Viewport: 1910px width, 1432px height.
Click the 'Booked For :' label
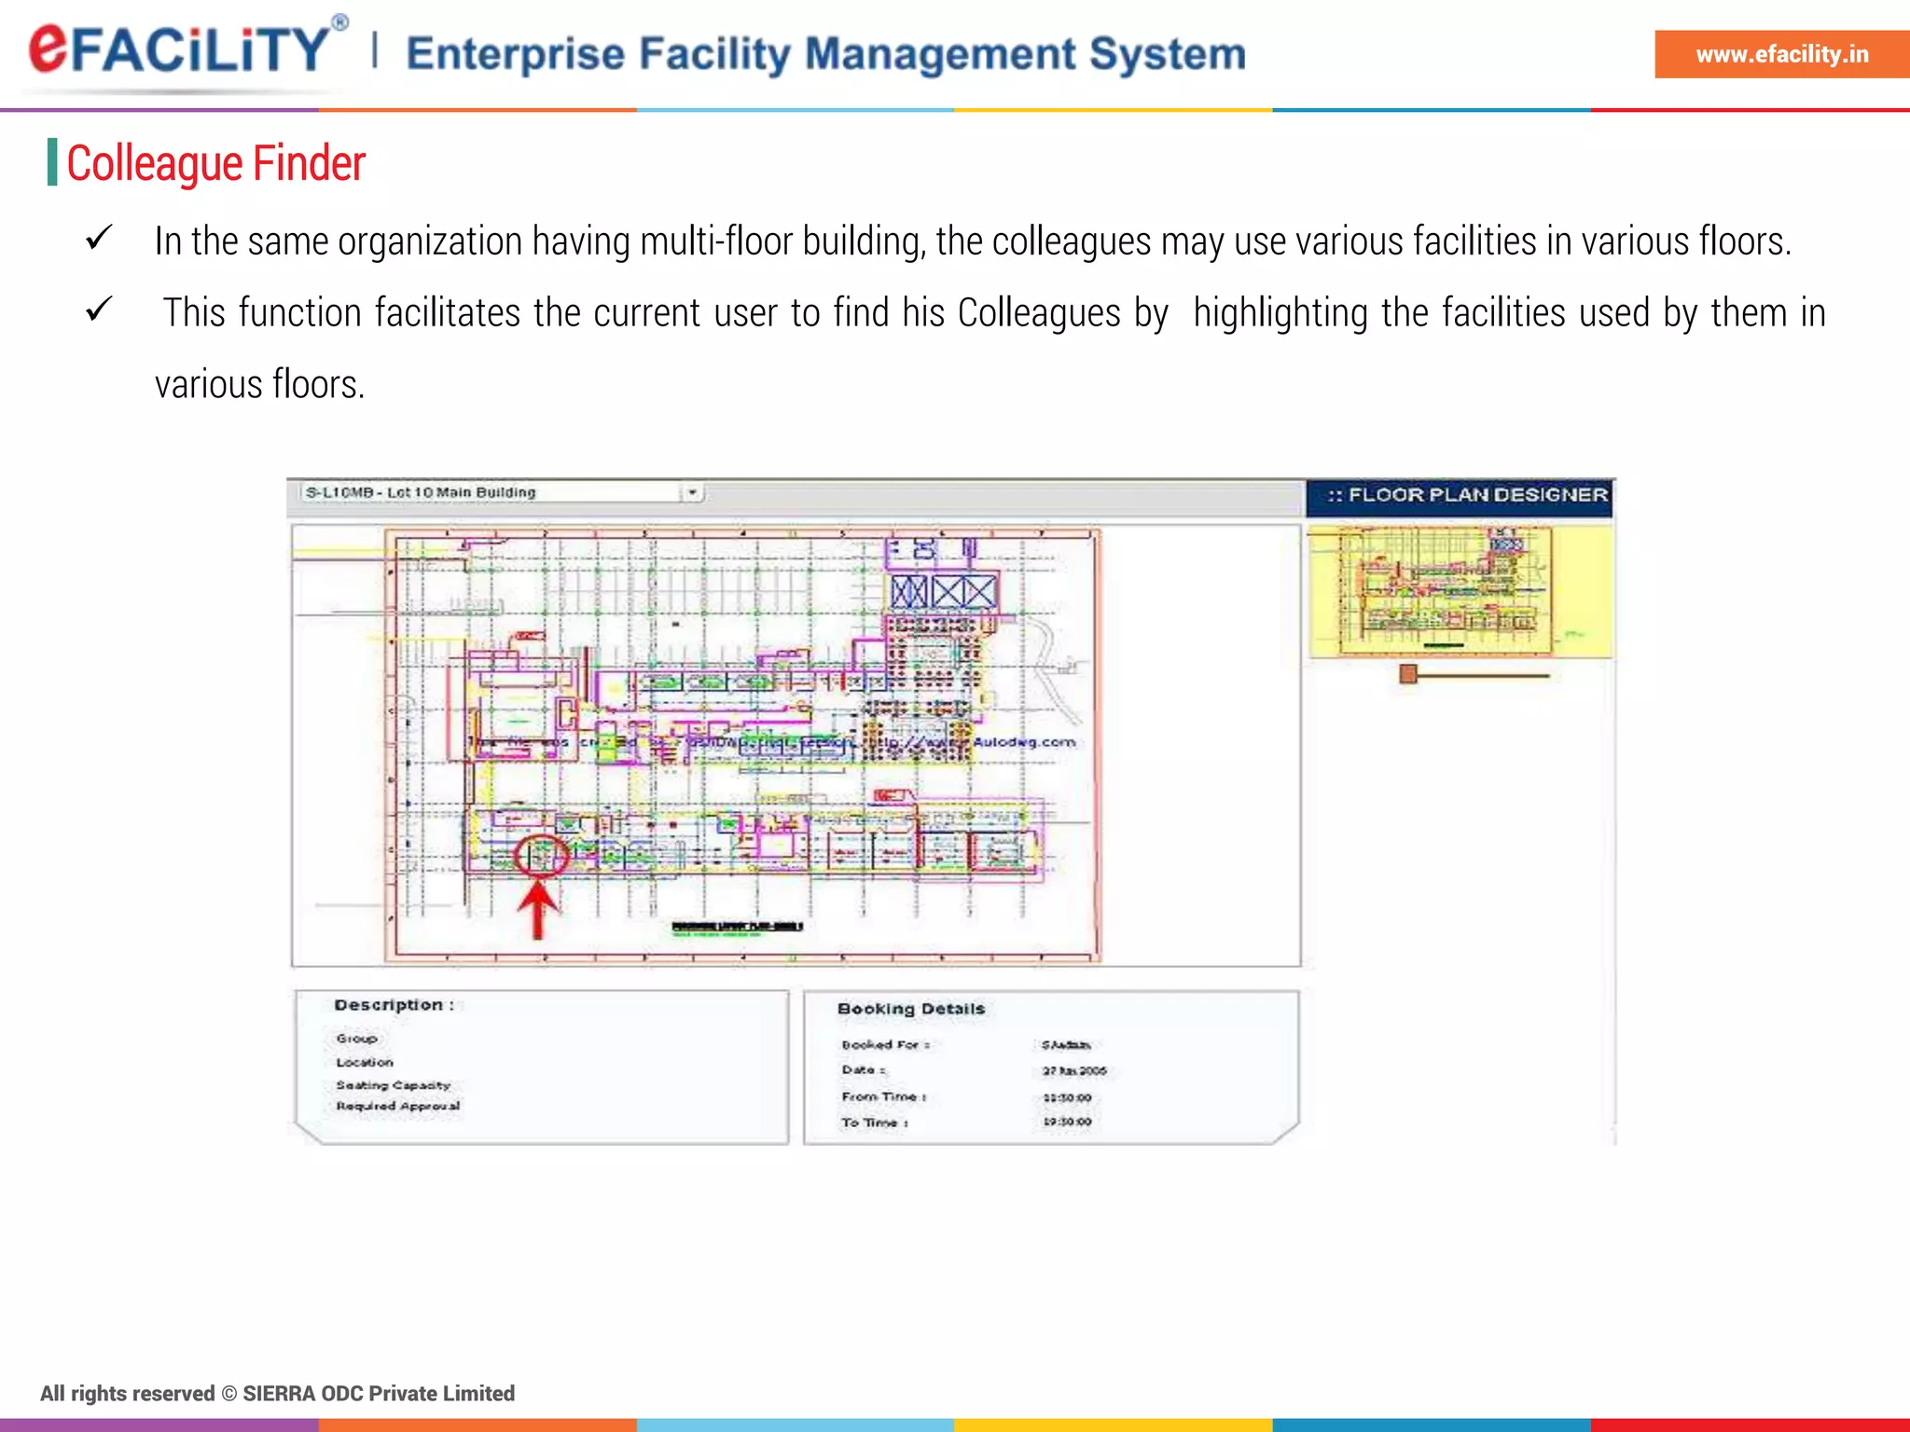885,1045
